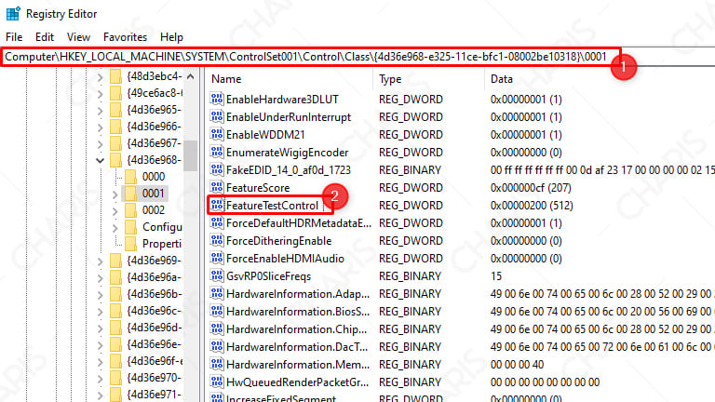Select the {4d36e96c- tree key
Screen dimensions: 715x402
click(155, 311)
